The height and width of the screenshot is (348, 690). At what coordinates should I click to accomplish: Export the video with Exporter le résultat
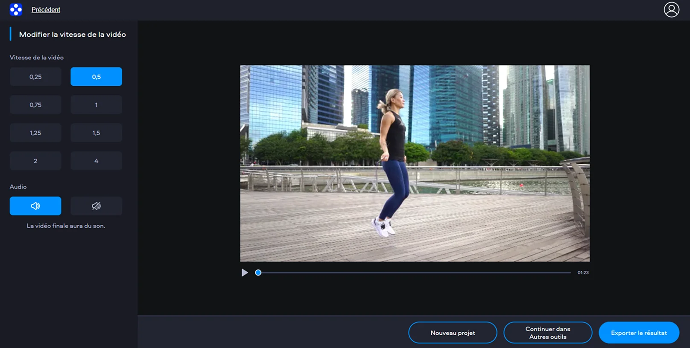(639, 333)
